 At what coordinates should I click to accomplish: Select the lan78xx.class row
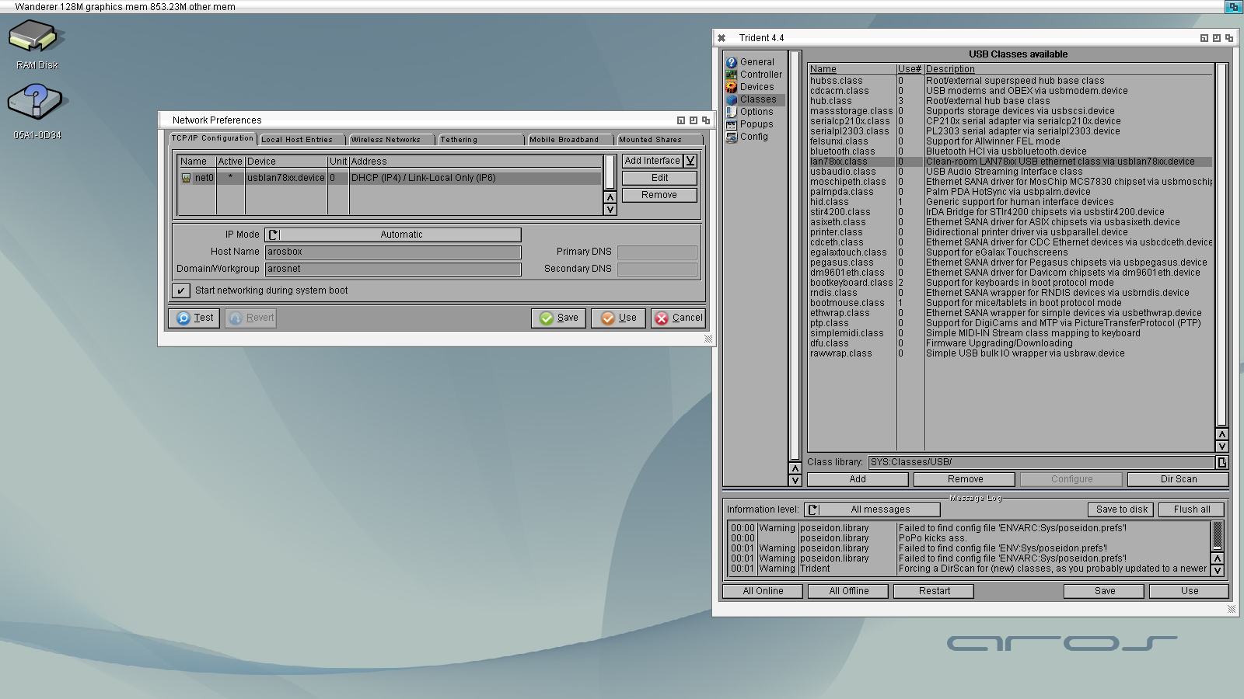(1010, 162)
